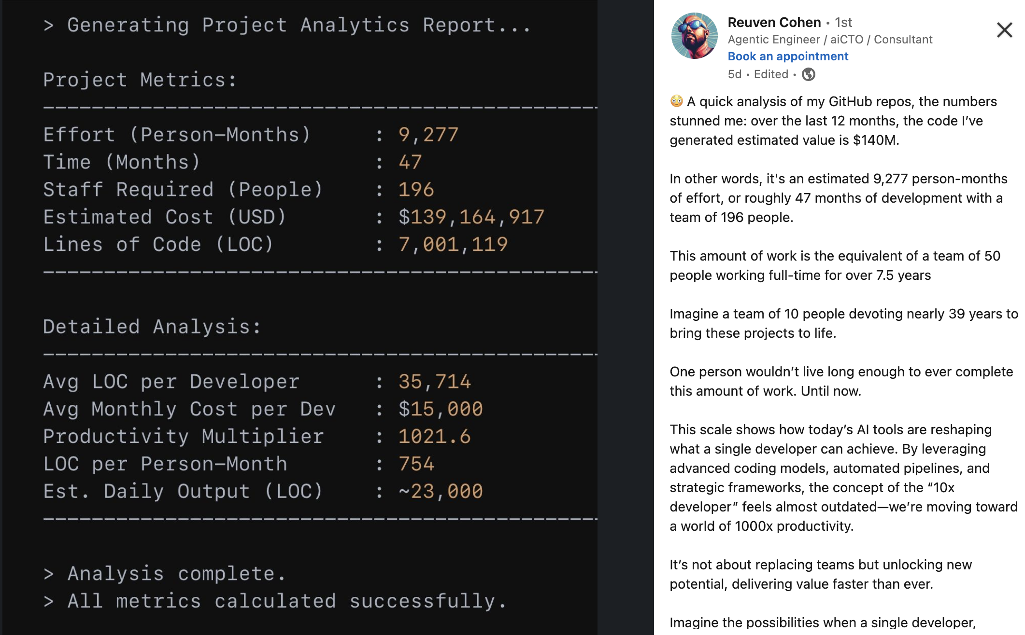This screenshot has height=635, width=1025.
Task: Click the Reuven Cohen author name
Action: 774,22
